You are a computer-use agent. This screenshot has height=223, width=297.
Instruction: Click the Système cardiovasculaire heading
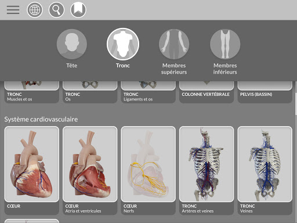coord(41,119)
